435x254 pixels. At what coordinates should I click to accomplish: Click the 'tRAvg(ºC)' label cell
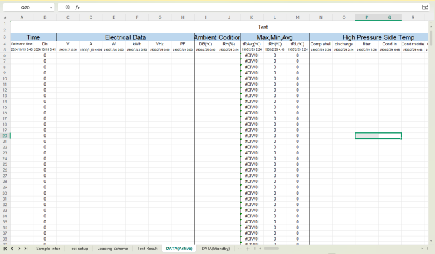(252, 44)
